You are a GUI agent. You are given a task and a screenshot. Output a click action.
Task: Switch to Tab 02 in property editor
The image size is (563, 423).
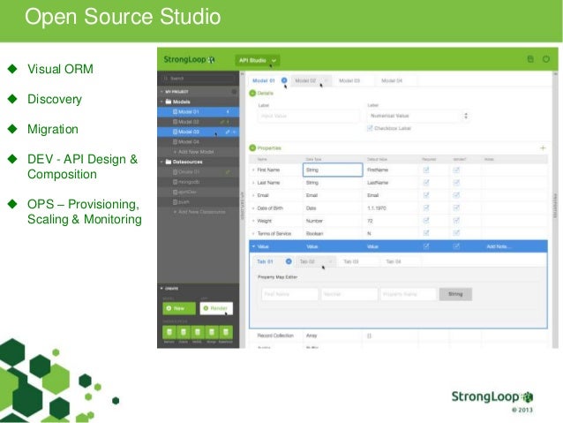pyautogui.click(x=307, y=261)
